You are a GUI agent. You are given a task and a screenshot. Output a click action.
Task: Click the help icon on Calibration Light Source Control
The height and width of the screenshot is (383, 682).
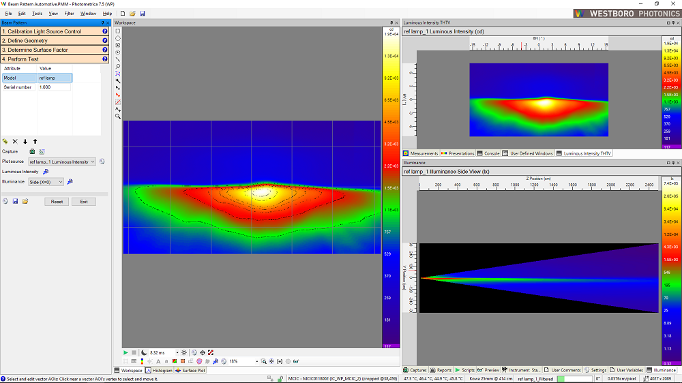(x=105, y=31)
